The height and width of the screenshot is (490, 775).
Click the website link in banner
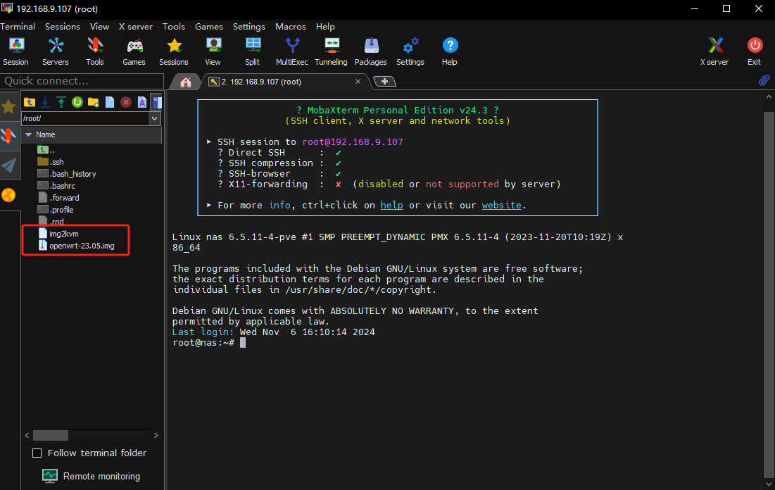click(x=501, y=205)
